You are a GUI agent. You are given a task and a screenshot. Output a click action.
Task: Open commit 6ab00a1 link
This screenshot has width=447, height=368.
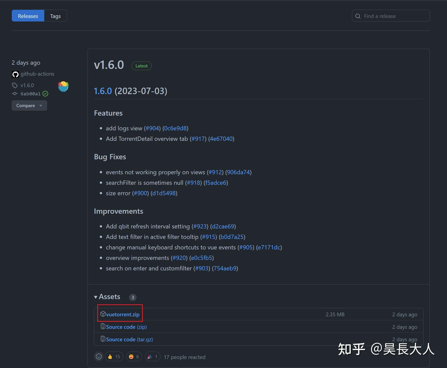(31, 94)
